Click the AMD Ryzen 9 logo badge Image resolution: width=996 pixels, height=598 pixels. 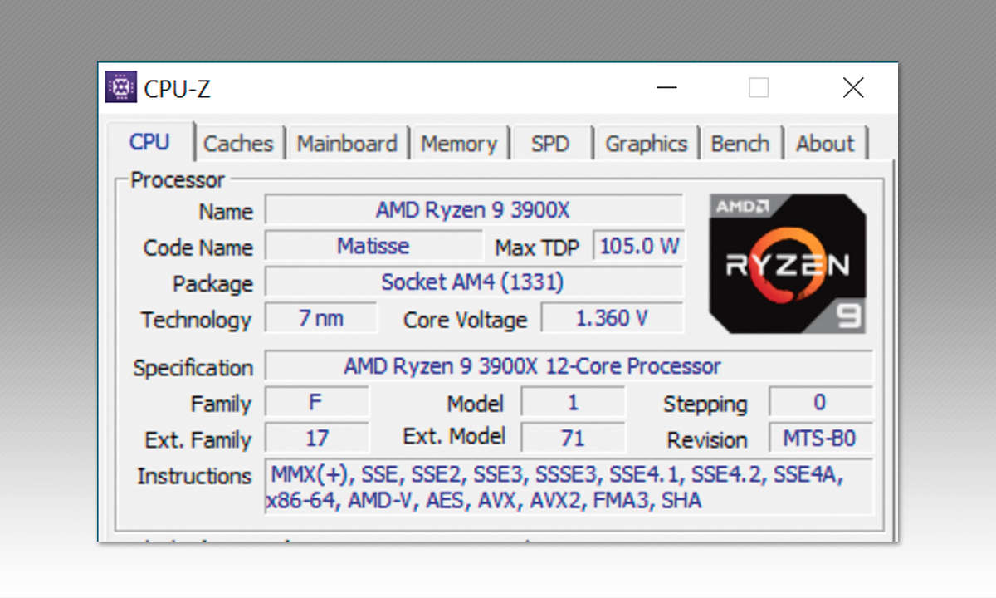tap(788, 263)
